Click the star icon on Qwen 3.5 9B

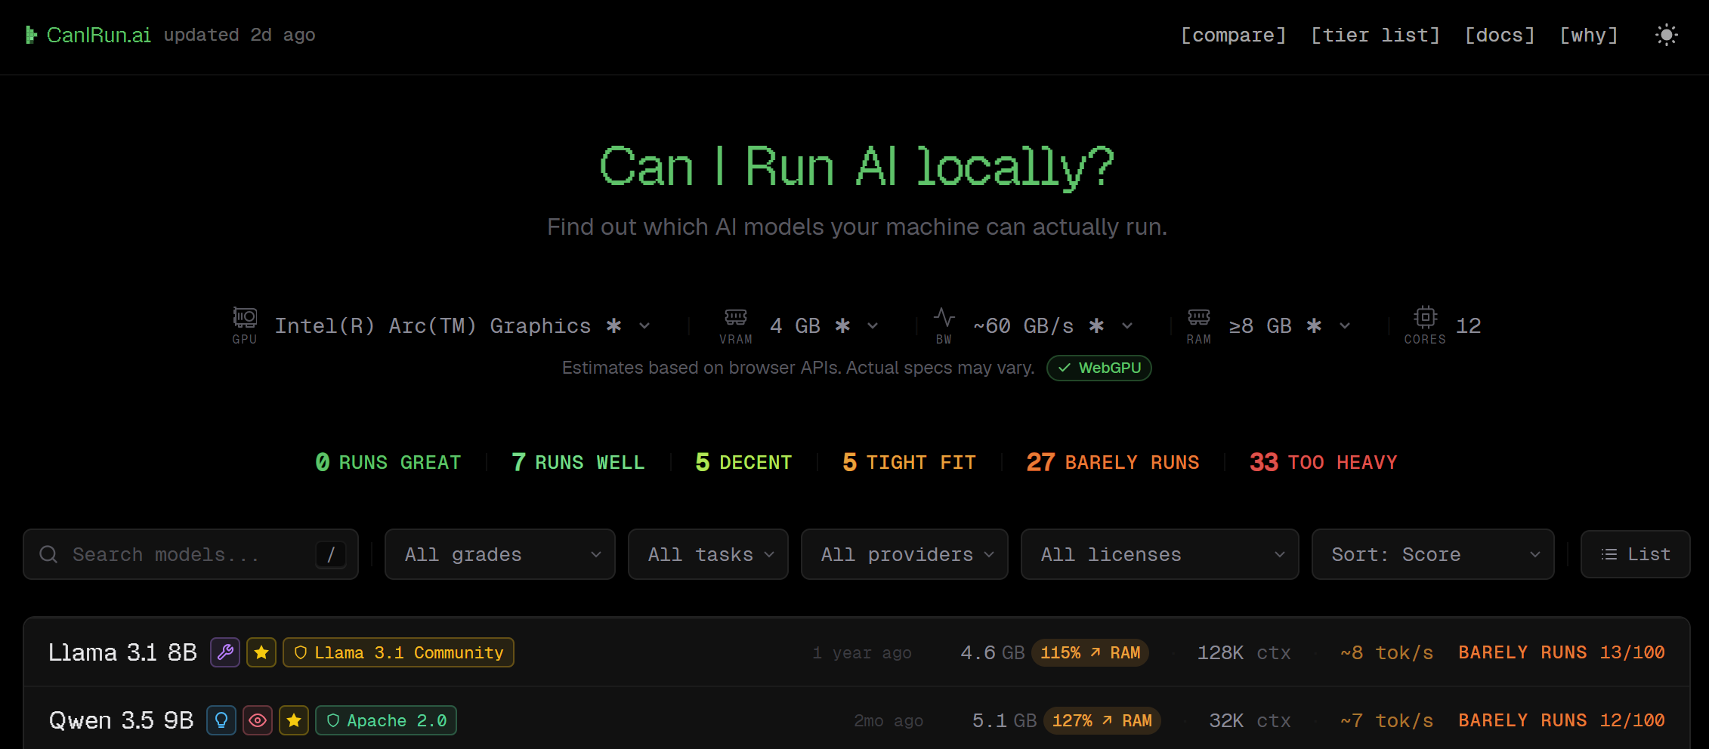pyautogui.click(x=294, y=720)
